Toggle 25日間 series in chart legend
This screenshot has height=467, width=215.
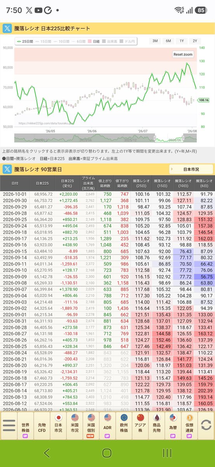tap(25, 41)
